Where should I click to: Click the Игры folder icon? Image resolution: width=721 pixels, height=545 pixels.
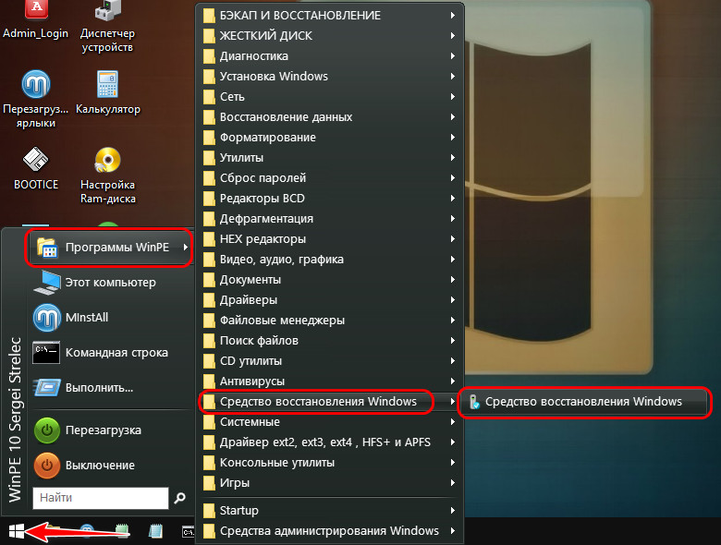click(x=209, y=483)
